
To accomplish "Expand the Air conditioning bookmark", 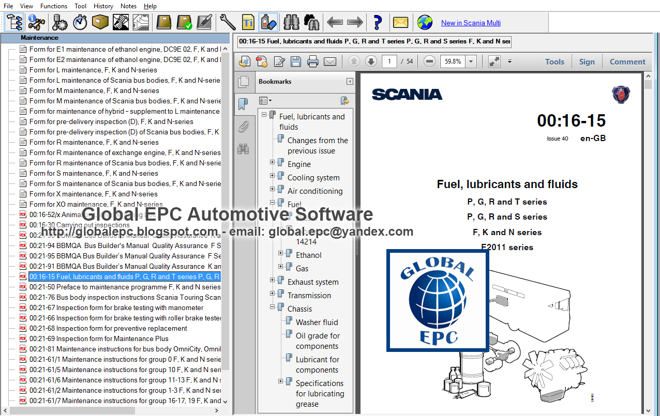I will [x=273, y=189].
